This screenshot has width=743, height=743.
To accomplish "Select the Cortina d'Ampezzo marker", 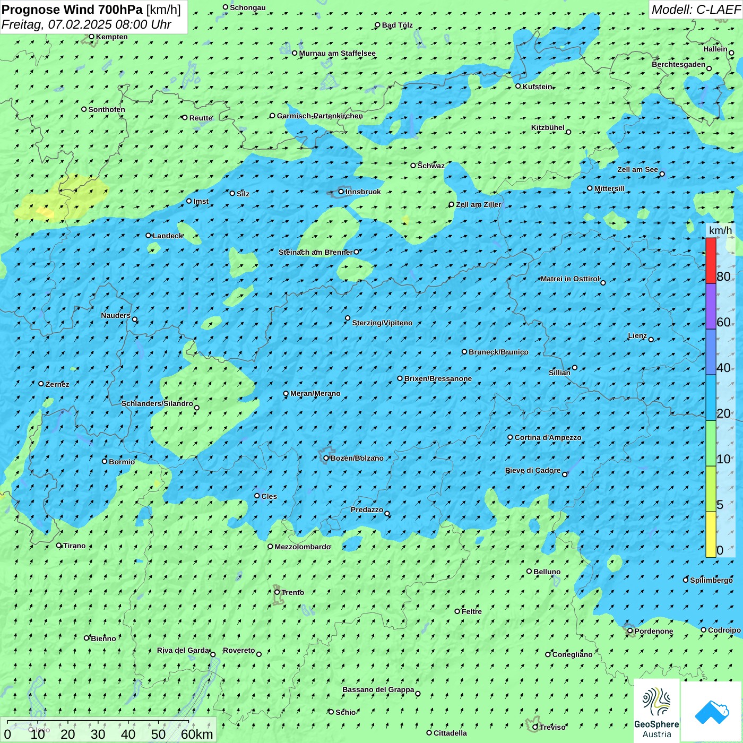I will point(511,437).
